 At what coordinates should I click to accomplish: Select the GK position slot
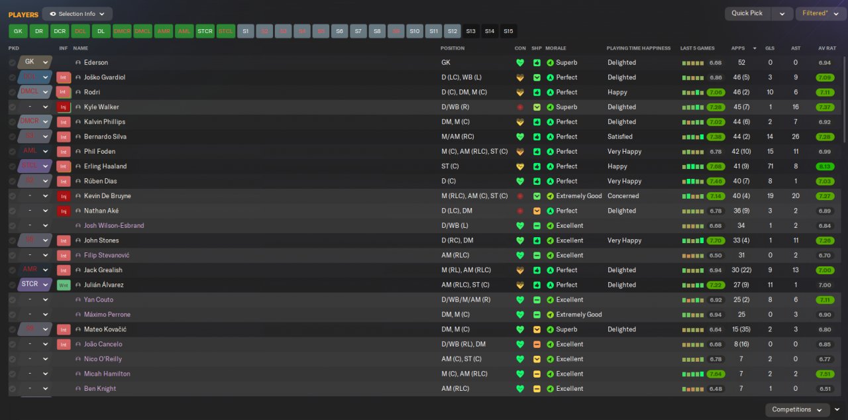[x=18, y=31]
